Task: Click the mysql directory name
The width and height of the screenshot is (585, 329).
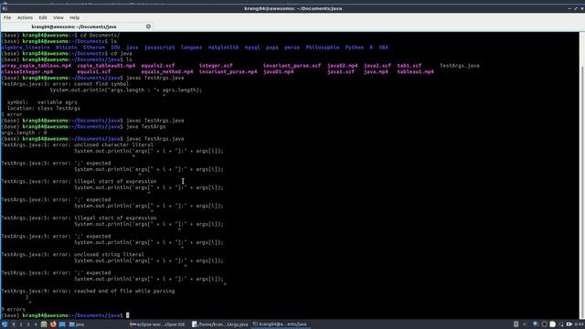Action: (x=252, y=48)
